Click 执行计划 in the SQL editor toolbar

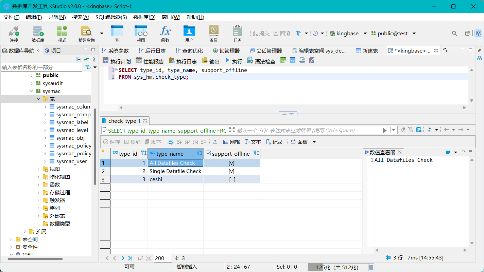(117, 61)
